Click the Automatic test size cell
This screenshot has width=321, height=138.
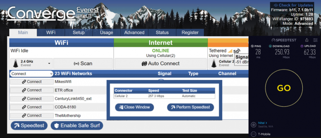coord(188,96)
